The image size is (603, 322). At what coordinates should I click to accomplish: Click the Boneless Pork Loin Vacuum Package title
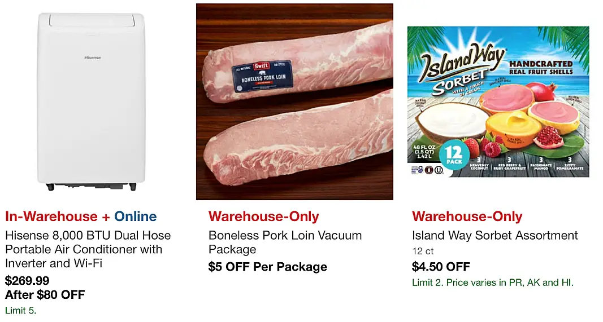285,242
